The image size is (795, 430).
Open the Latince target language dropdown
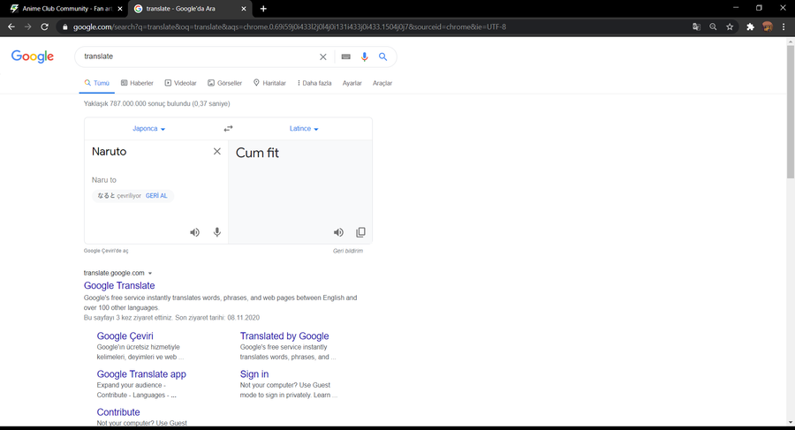tap(304, 129)
